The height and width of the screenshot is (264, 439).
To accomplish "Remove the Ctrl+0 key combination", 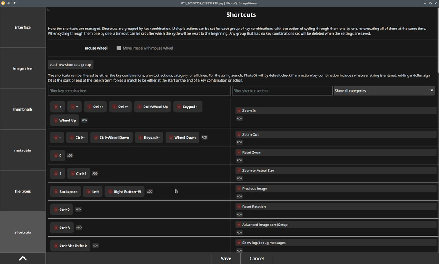I will click(x=56, y=210).
